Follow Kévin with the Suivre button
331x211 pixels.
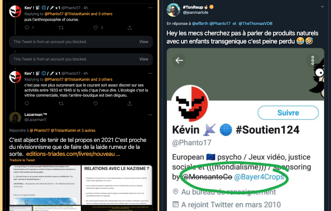(x=288, y=113)
